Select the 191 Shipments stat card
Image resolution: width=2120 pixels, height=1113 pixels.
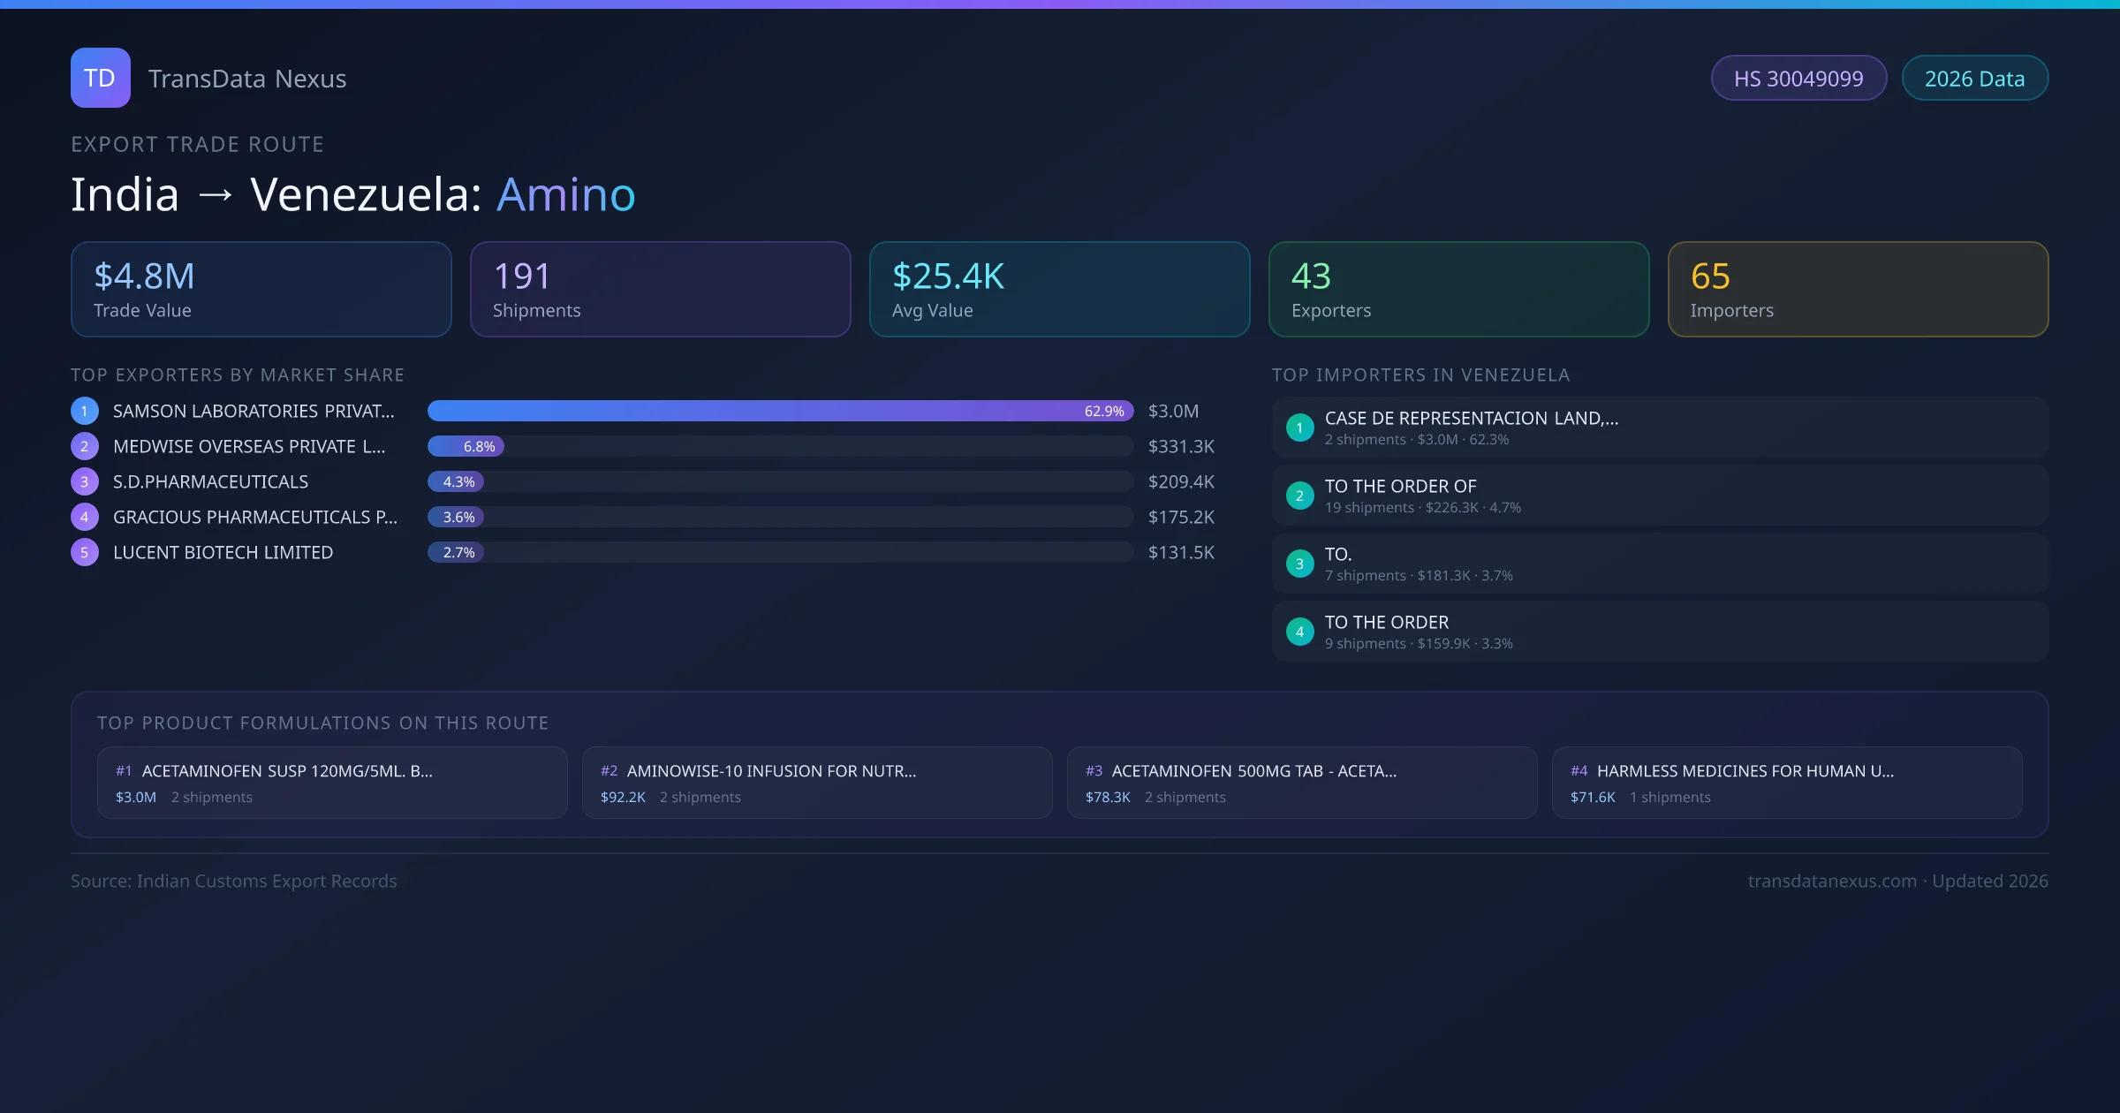click(x=660, y=289)
